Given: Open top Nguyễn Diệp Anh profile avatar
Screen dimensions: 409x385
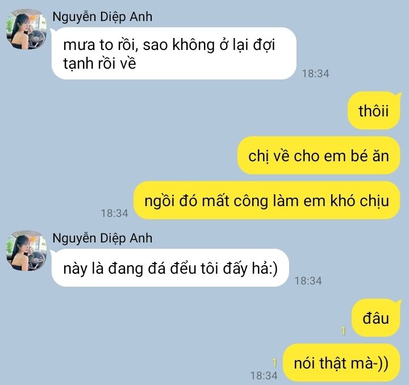Looking at the screenshot, I should 26,30.
